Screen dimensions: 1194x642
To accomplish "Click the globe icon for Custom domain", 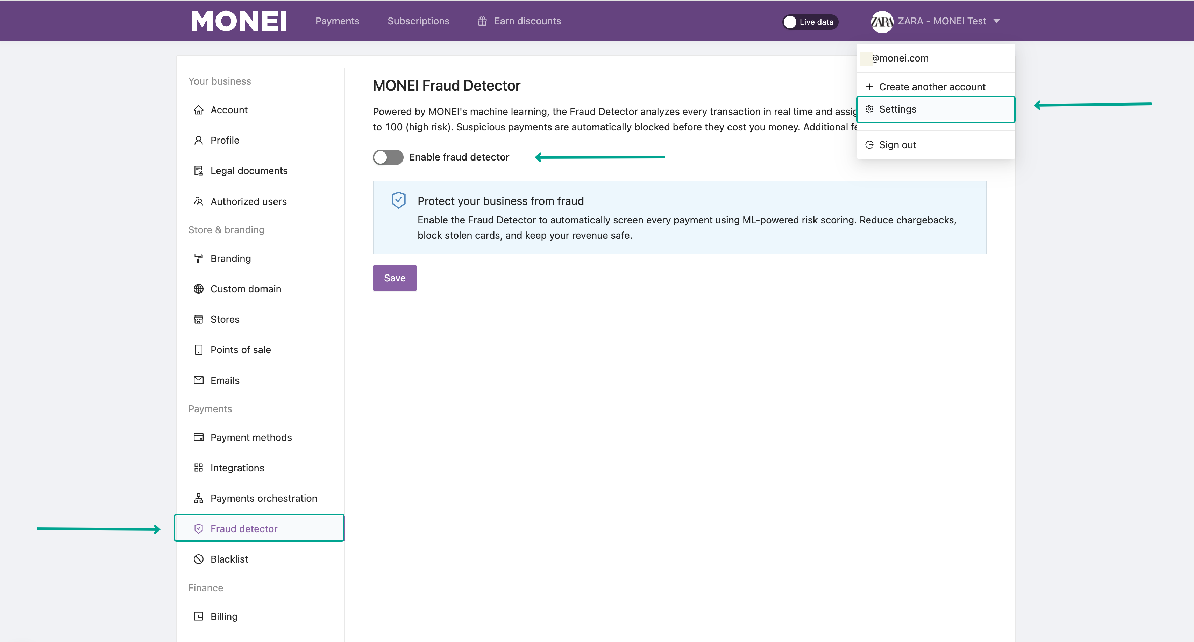I will coord(198,289).
